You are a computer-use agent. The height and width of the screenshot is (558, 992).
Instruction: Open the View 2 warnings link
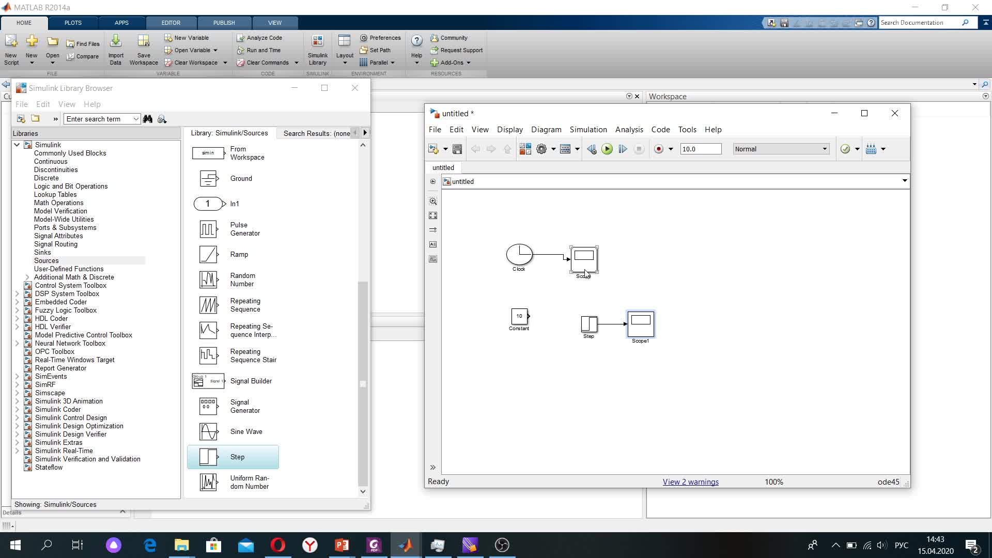(690, 482)
